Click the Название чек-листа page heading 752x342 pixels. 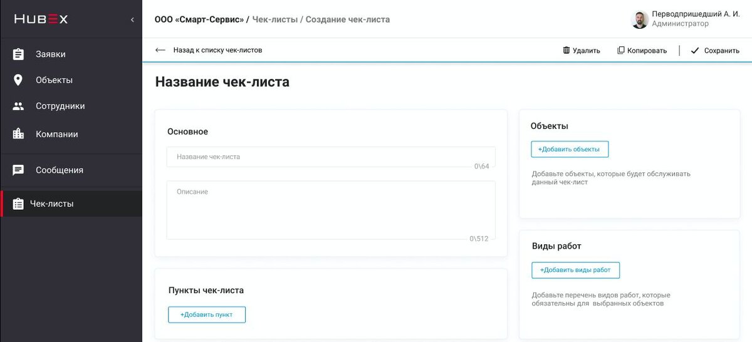[x=222, y=81]
